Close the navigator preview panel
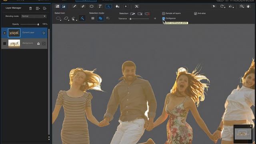The height and width of the screenshot is (144, 256). [x=251, y=126]
